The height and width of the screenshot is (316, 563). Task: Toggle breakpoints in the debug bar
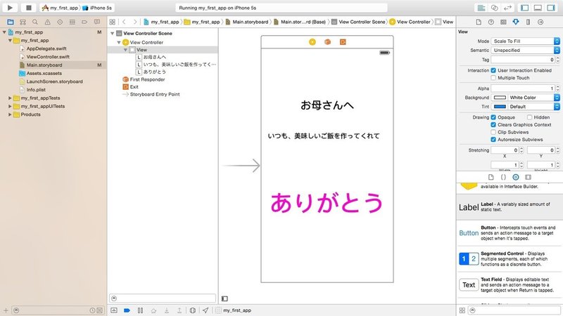click(x=127, y=310)
